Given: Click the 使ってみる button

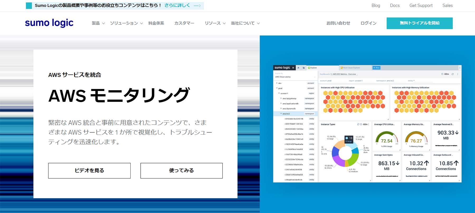Looking at the screenshot, I should (182, 171).
